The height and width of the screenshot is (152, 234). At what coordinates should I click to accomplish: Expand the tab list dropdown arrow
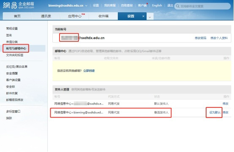150,17
